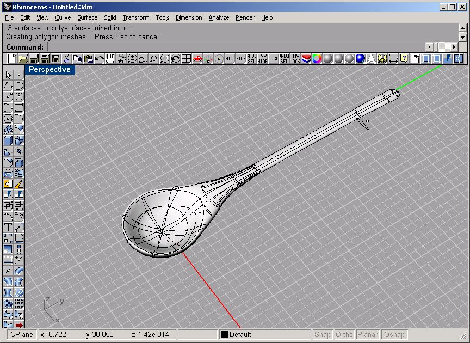Click the x -6.722 coordinate readout

click(53, 334)
